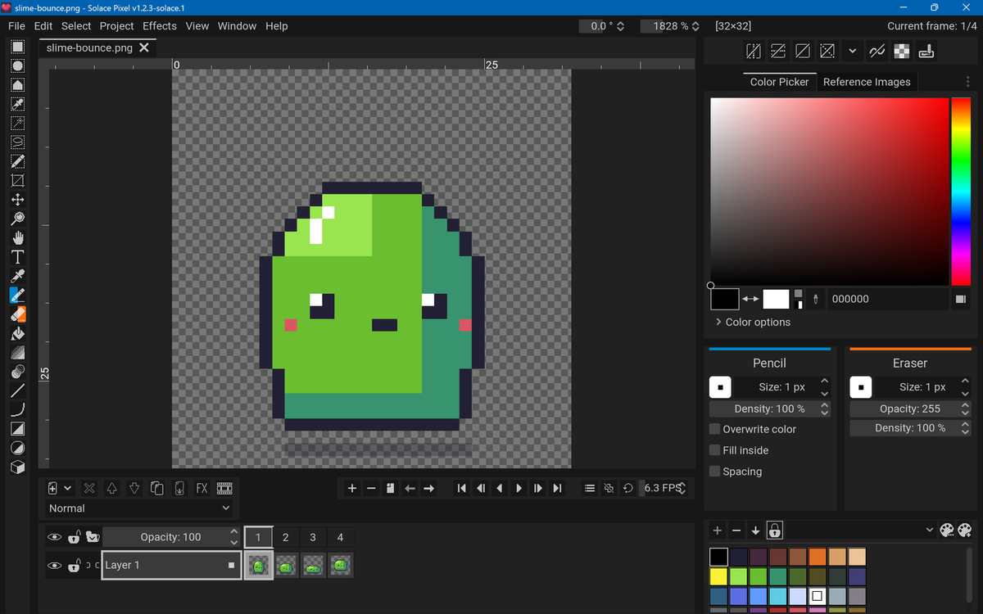
Task: Toggle the palette lock icon
Action: pyautogui.click(x=774, y=530)
